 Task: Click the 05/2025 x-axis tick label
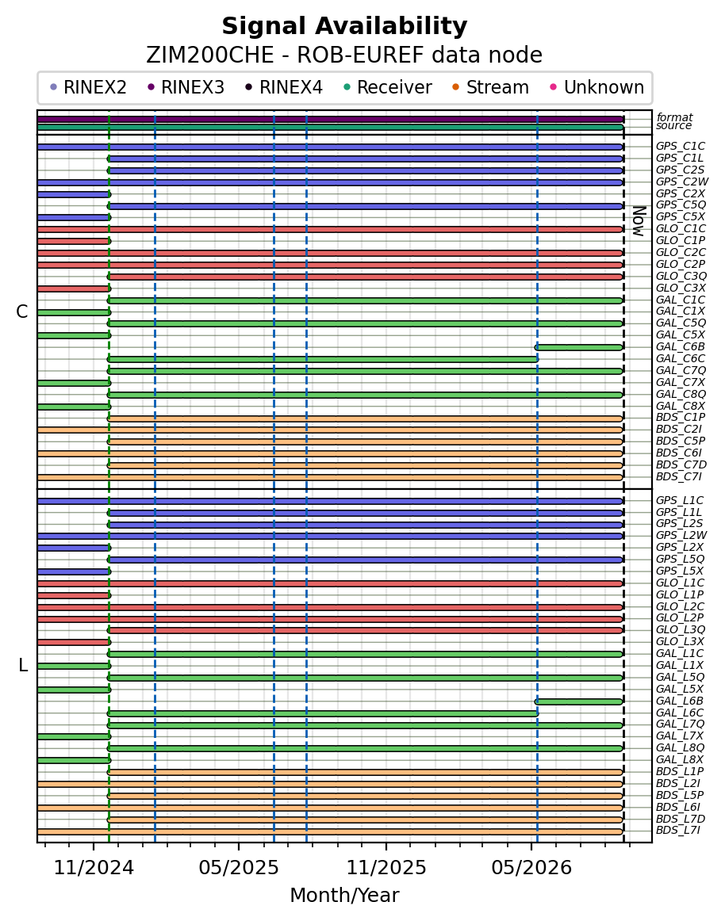[x=239, y=868]
